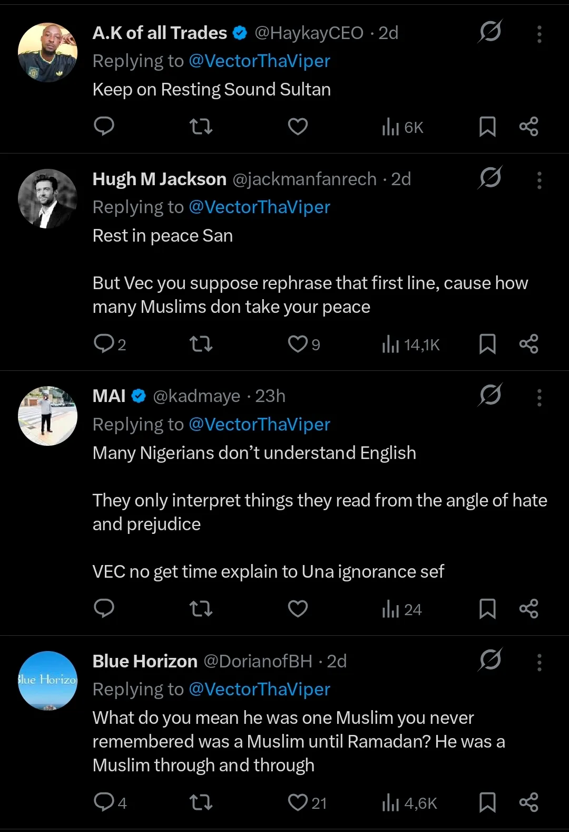Visit Blue Horizon's profile name
The width and height of the screenshot is (569, 832).
pos(145,661)
